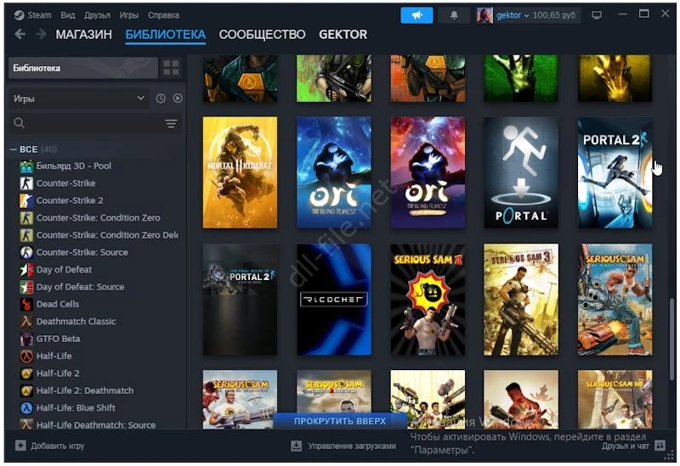Viewport: 680px width, 466px height.
Task: Go back with the left arrow
Action: (x=20, y=34)
